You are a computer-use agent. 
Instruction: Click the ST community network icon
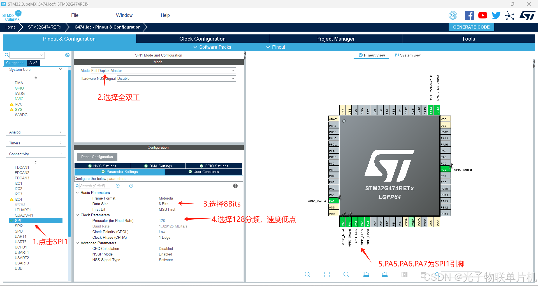click(510, 15)
